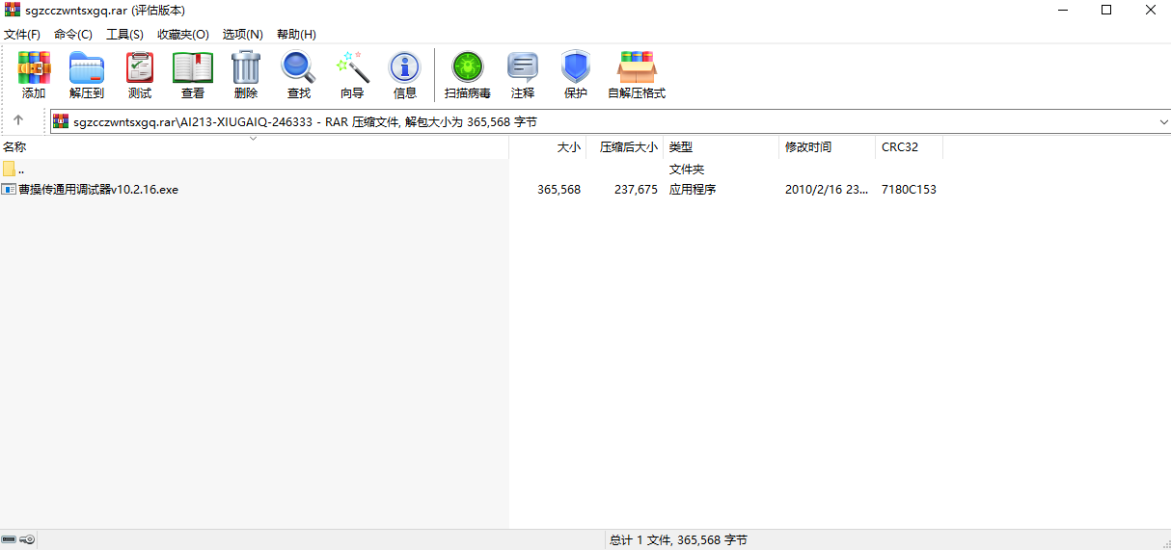Open the Comment (注释) tool

pyautogui.click(x=523, y=74)
